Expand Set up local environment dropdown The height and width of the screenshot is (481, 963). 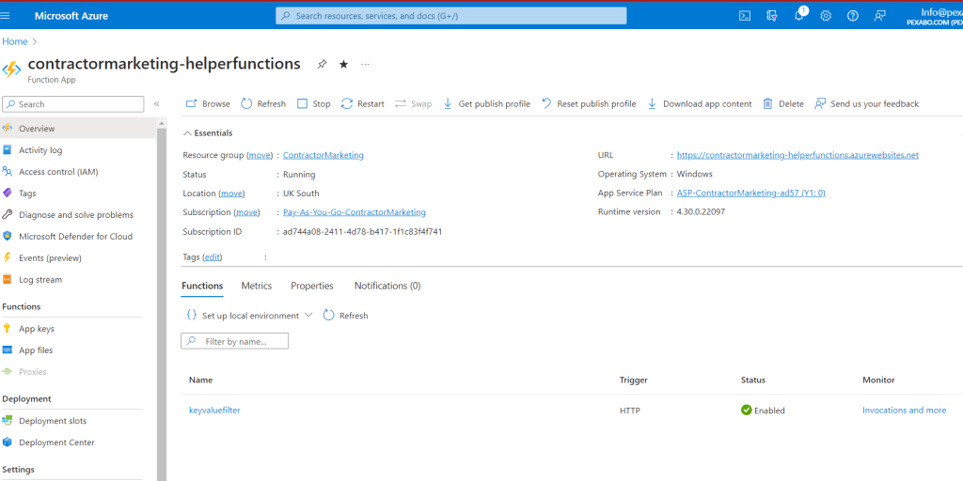(248, 316)
